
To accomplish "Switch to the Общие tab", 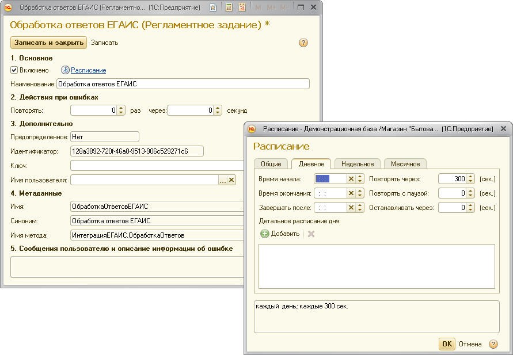I will click(x=271, y=164).
